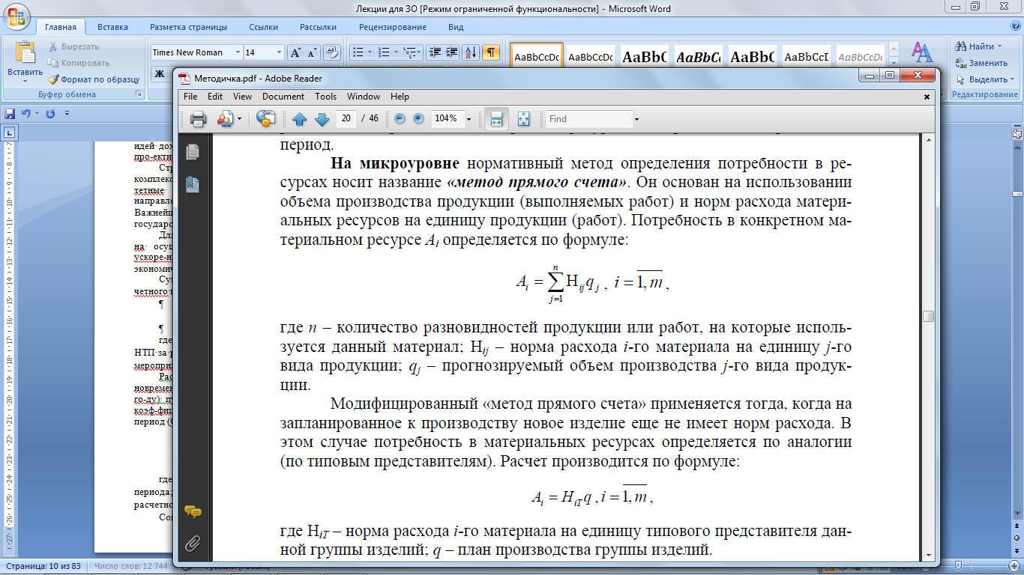Switch to the Ссылки tab in Word
The width and height of the screenshot is (1024, 575).
pos(264,27)
